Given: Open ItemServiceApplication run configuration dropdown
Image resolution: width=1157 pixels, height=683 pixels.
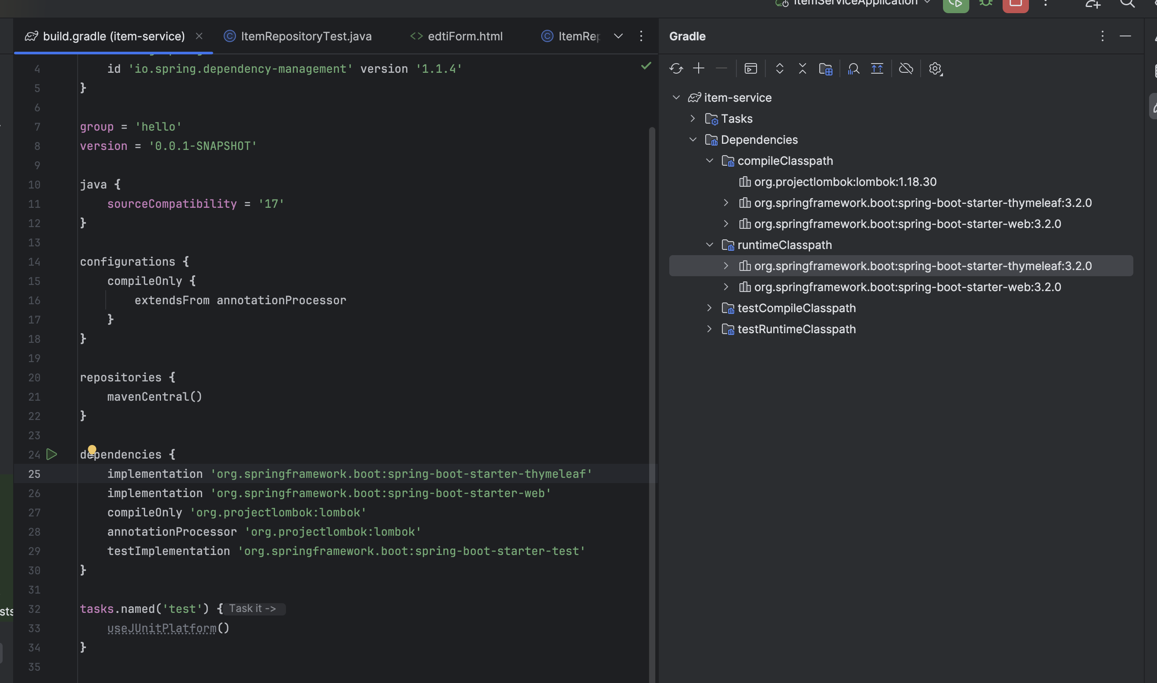Looking at the screenshot, I should pyautogui.click(x=853, y=3).
